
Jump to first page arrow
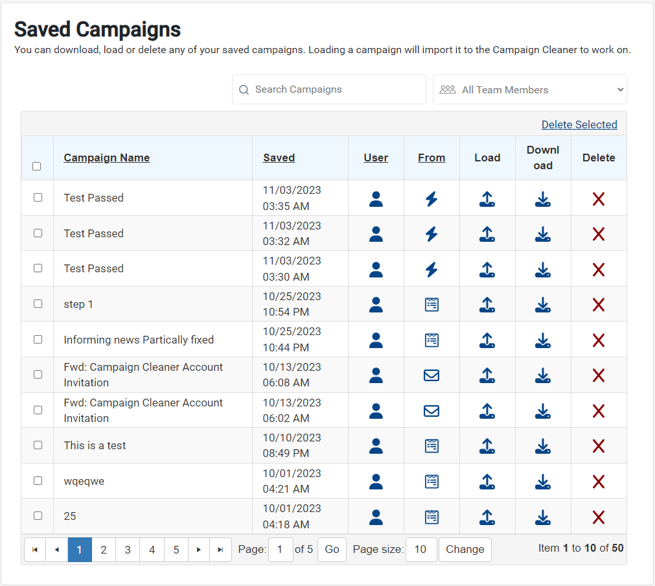[x=35, y=550]
